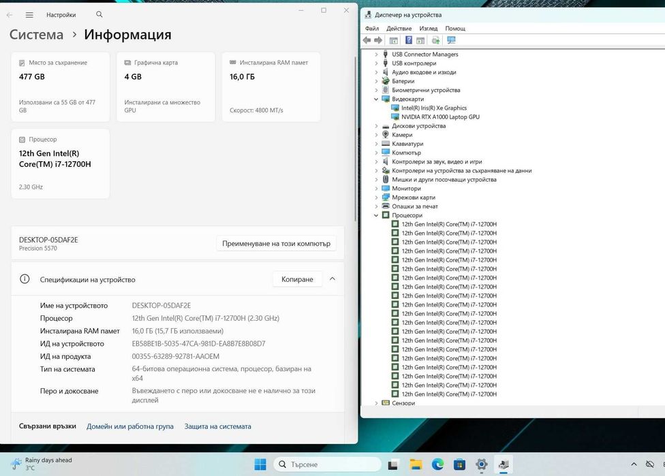Screen dimensions: 665x476
Task: Click the Биометрични устройства fingerprint icon
Action: [386, 90]
